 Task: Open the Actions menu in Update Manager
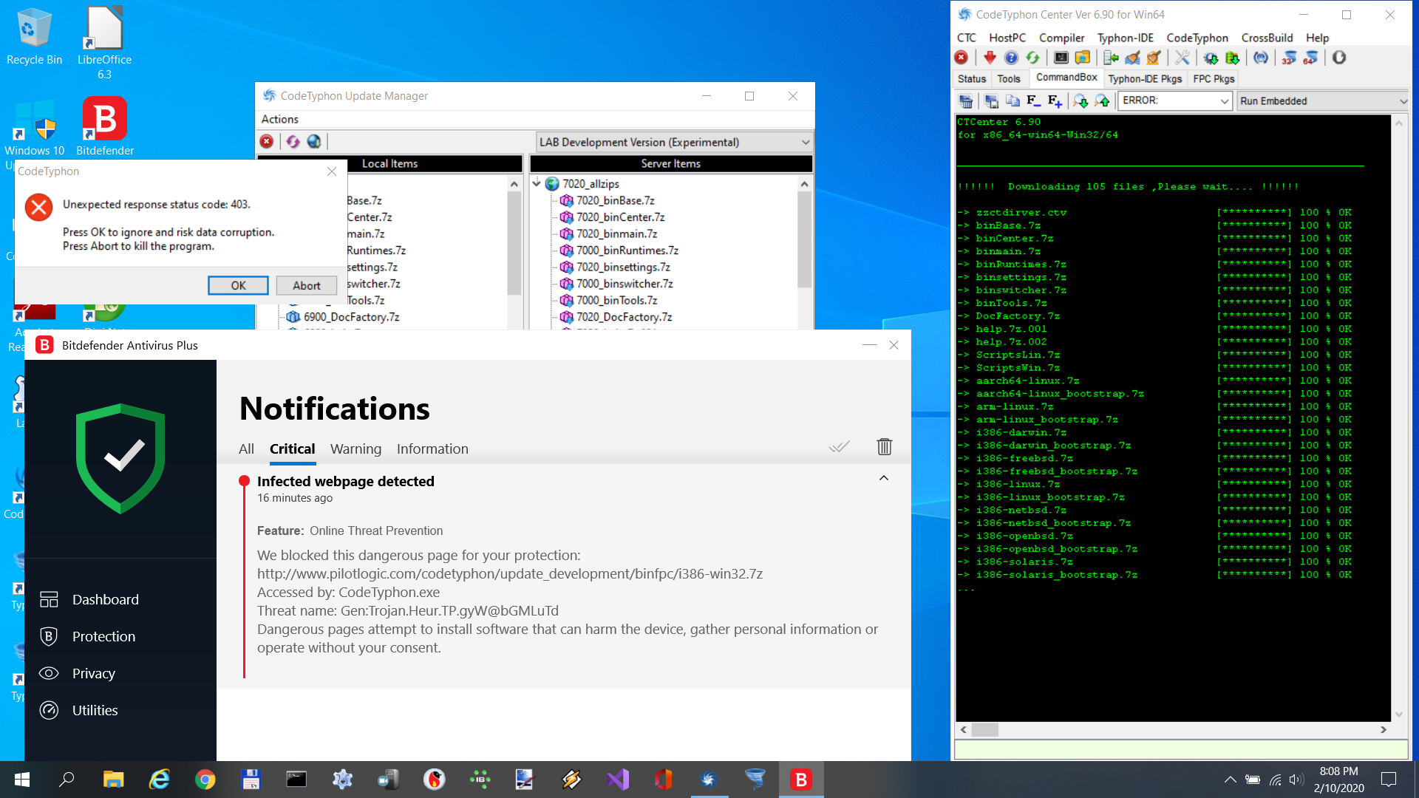(279, 119)
